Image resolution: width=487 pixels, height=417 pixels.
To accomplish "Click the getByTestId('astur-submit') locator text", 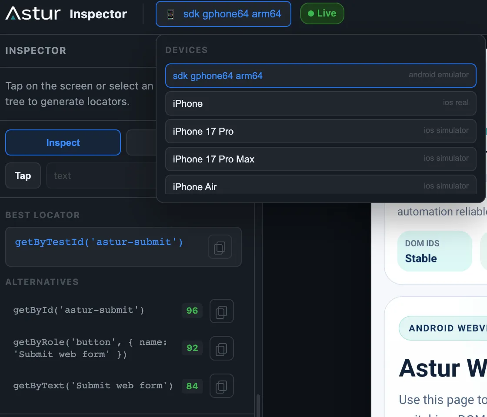I will [x=99, y=242].
